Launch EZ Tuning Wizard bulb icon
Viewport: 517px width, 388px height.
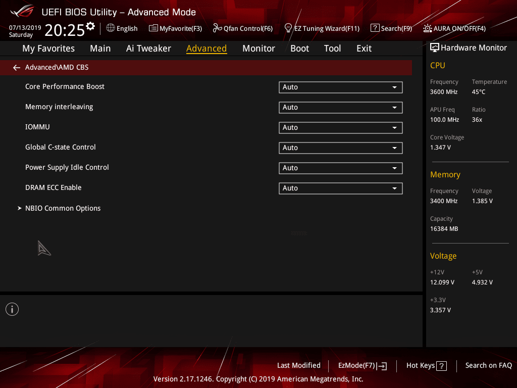point(288,28)
